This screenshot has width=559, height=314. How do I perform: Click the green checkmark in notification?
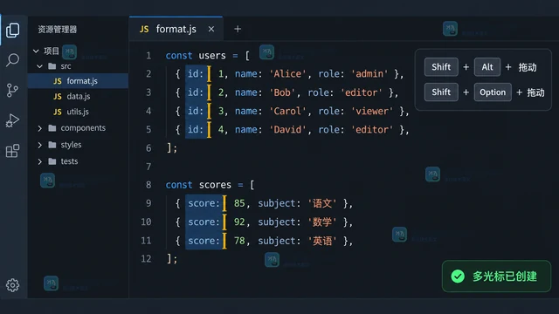point(458,276)
